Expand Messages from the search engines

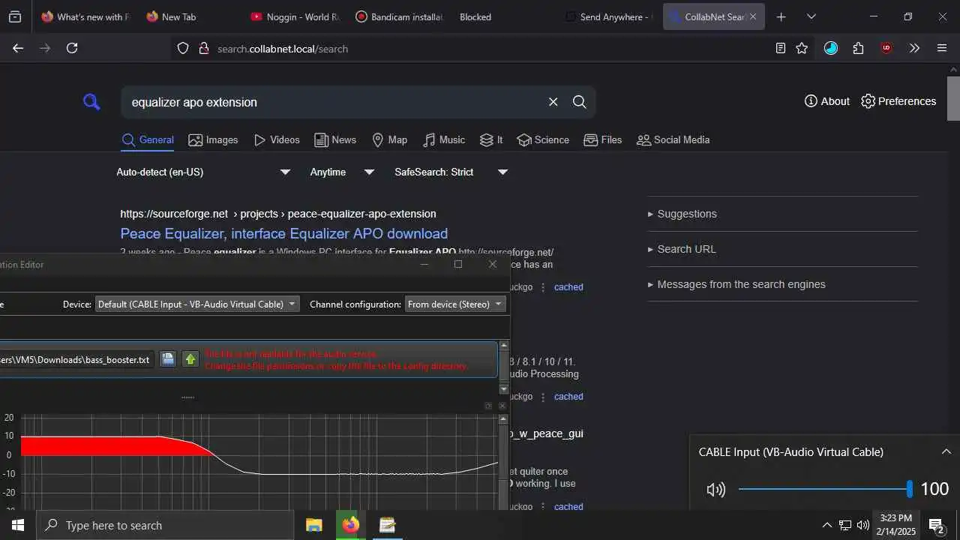point(736,284)
